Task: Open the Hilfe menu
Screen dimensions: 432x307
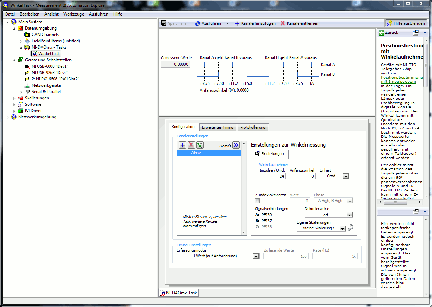Action: [x=118, y=14]
